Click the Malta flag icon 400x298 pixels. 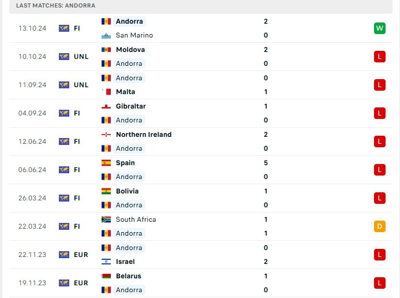(x=106, y=92)
